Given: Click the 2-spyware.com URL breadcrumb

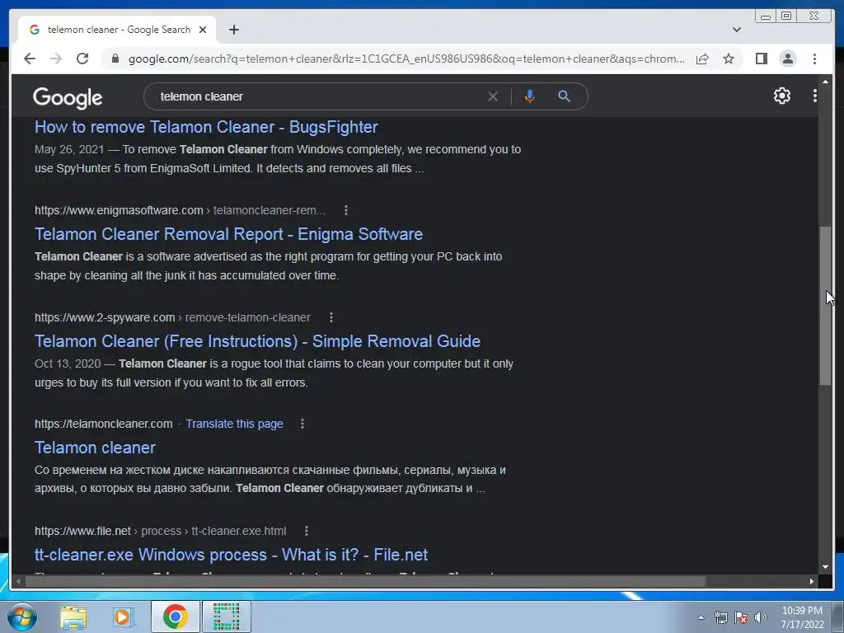Looking at the screenshot, I should pyautogui.click(x=172, y=317).
